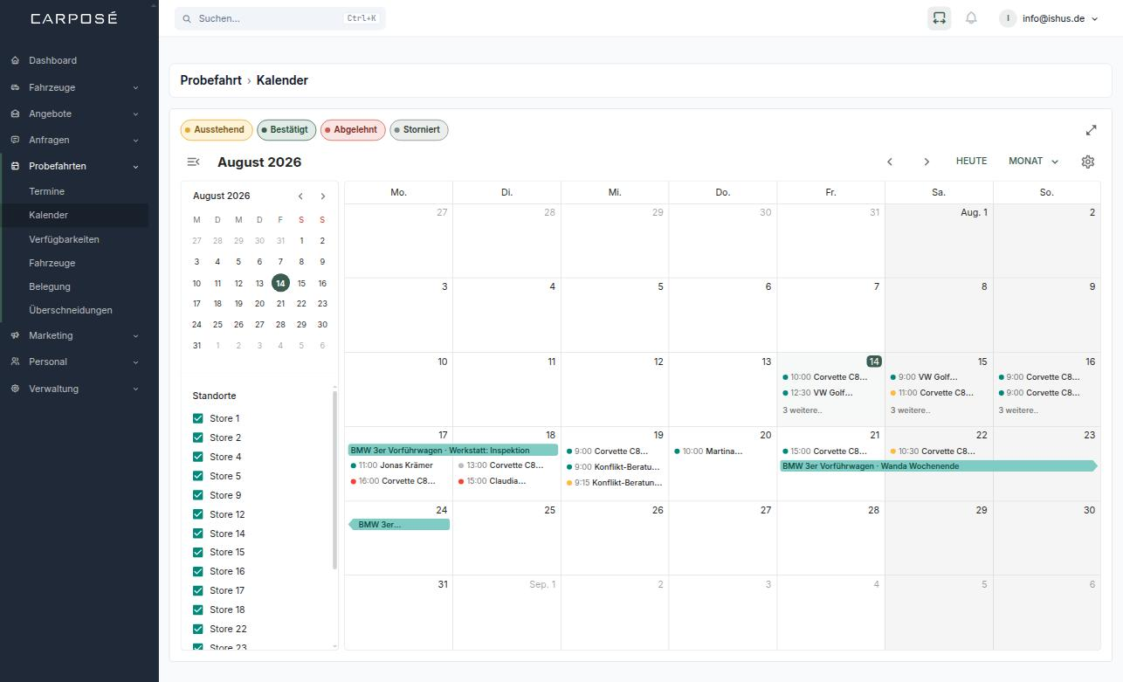Viewport: 1123px width, 682px height.
Task: Click the Probefahrt breadcrumb link
Action: point(210,80)
